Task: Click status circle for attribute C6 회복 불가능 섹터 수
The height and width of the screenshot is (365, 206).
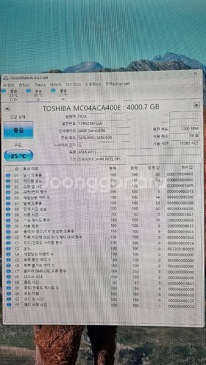Action: pyautogui.click(x=8, y=265)
